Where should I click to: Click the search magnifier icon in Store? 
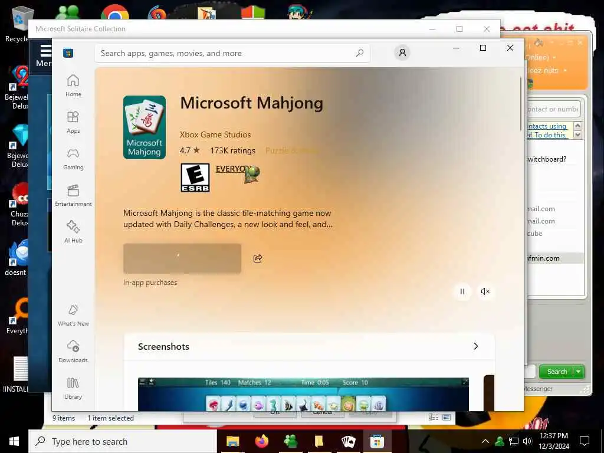(x=360, y=53)
